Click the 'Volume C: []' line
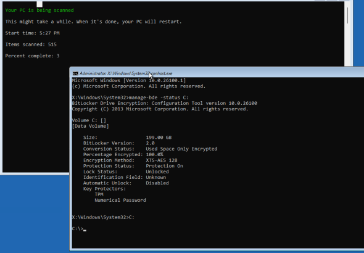 click(89, 120)
